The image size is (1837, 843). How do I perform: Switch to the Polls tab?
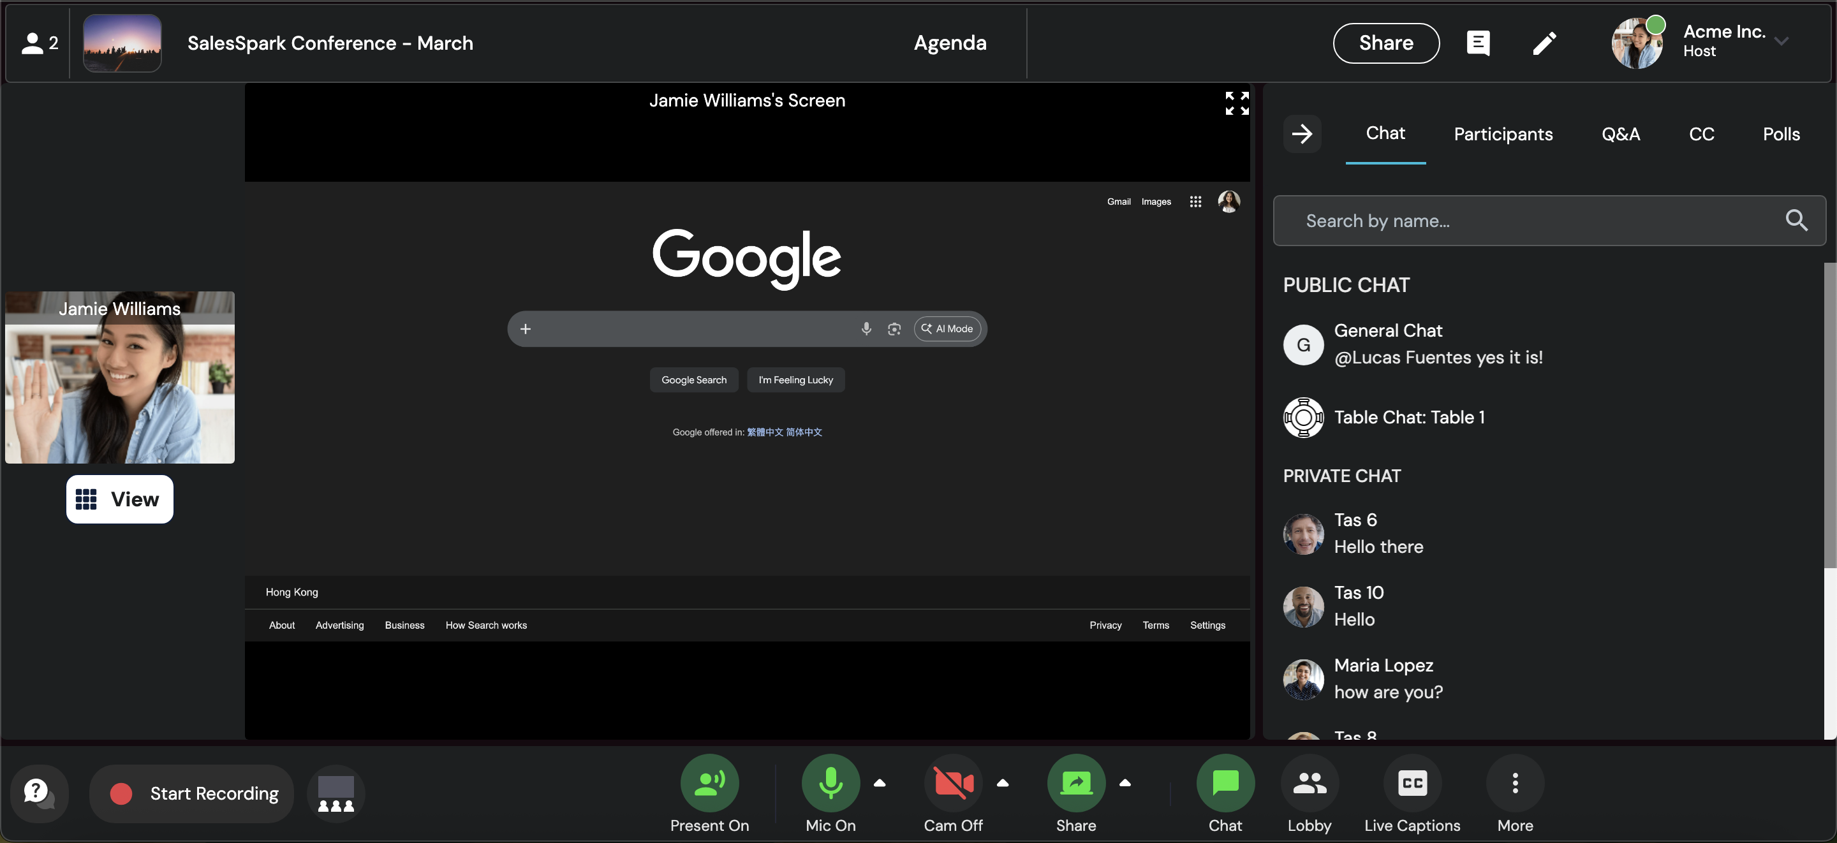[x=1781, y=134]
